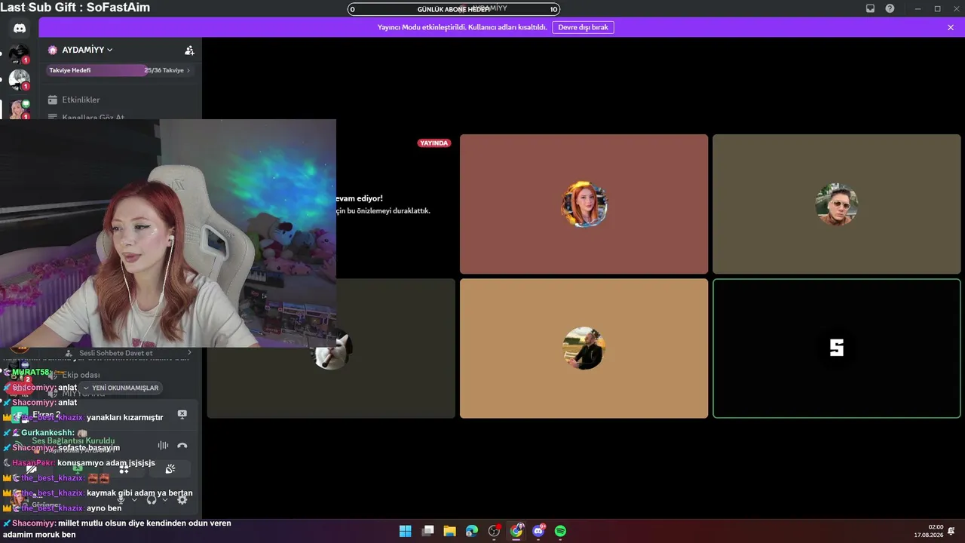Open the second server with the white-haired avatar
The width and height of the screenshot is (965, 543).
pyautogui.click(x=19, y=79)
